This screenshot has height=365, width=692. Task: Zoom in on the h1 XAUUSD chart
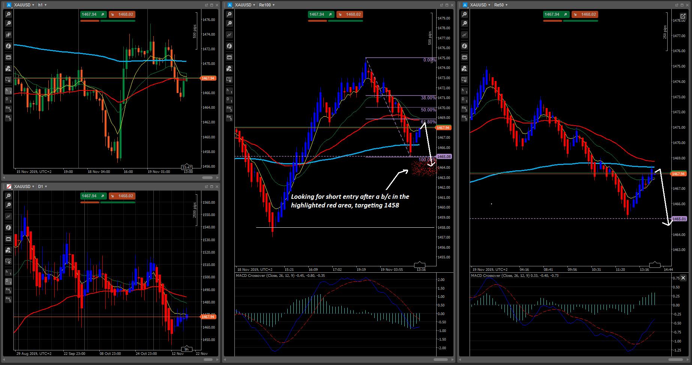click(8, 14)
